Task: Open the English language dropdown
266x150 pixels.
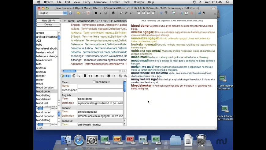Action: [x=53, y=13]
